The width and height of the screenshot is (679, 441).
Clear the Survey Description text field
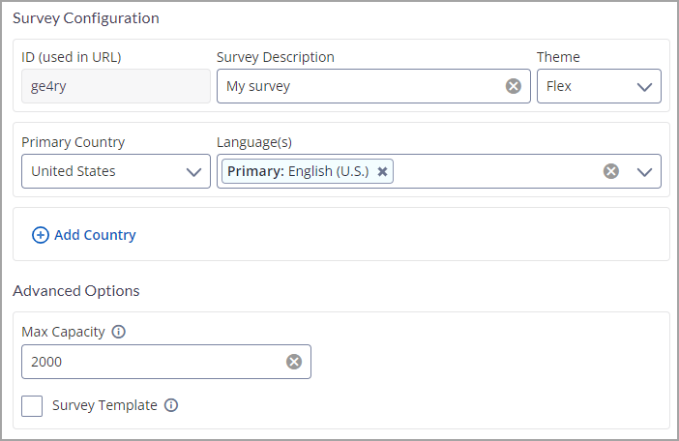514,86
